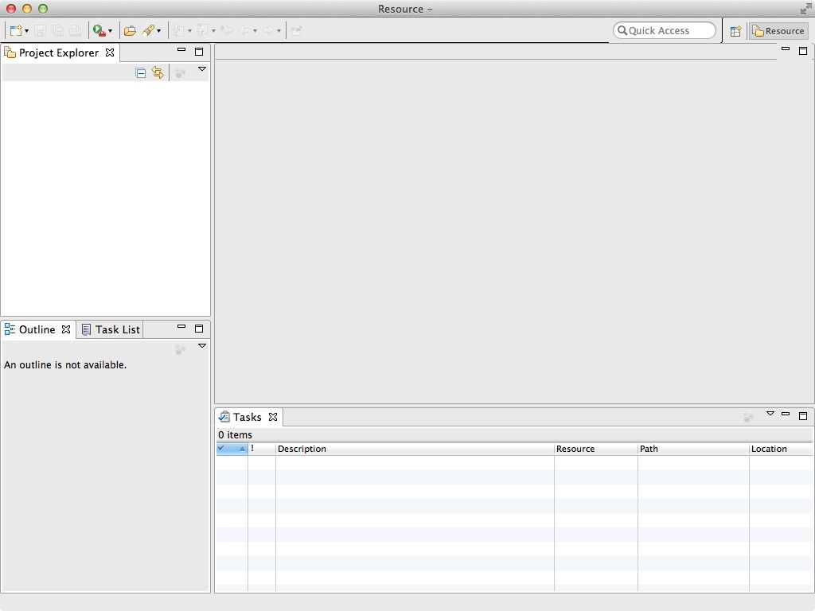Toggle Link with Editor in Project Explorer
815x611 pixels.
click(x=158, y=72)
